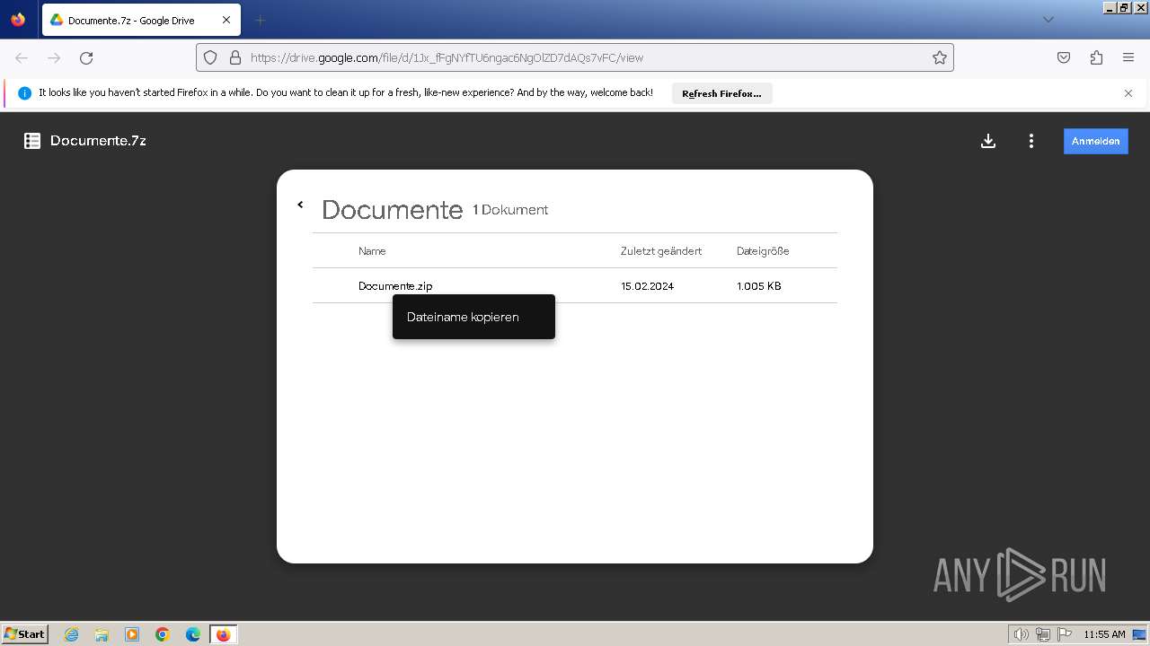Dismiss the Firefox refresh notification bar

coord(1128,93)
